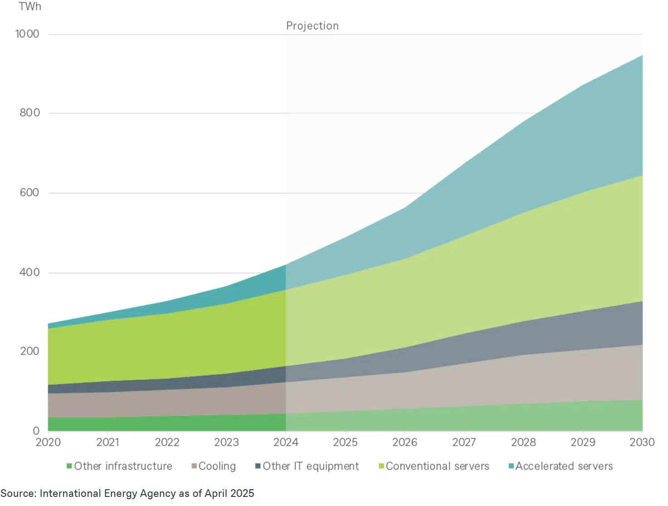This screenshot has height=506, width=668.
Task: Click the 600 y-axis value
Action: [29, 193]
